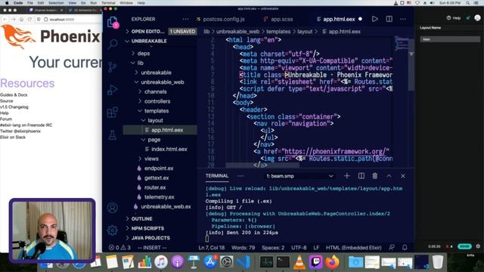Kill the terminal with trash icon
Viewport: 484px width, 272px height.
coord(375,176)
